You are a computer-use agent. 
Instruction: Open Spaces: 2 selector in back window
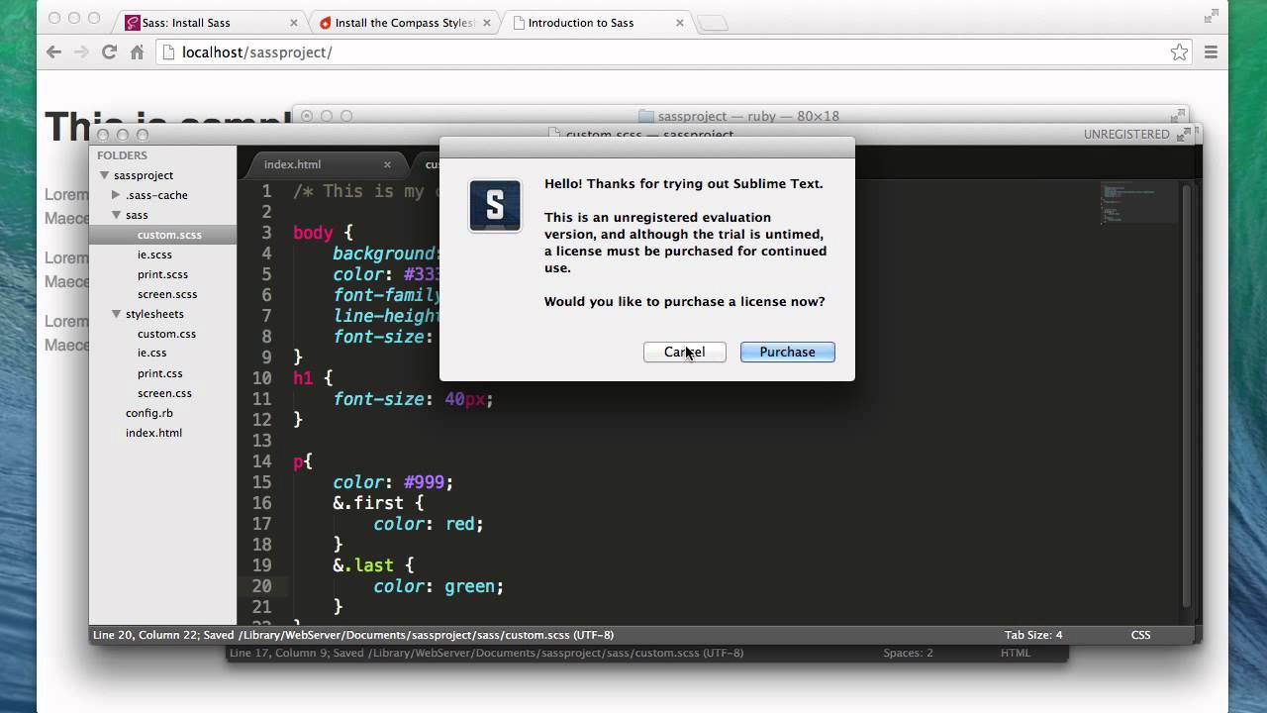click(x=908, y=653)
